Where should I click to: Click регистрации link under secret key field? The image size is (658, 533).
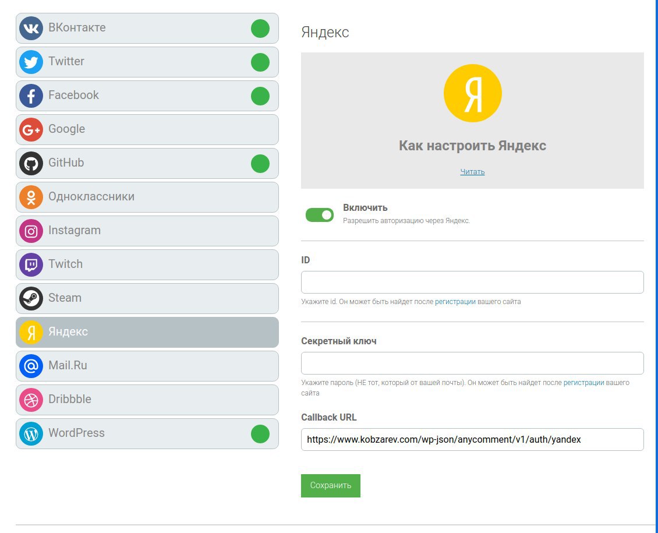pos(583,383)
